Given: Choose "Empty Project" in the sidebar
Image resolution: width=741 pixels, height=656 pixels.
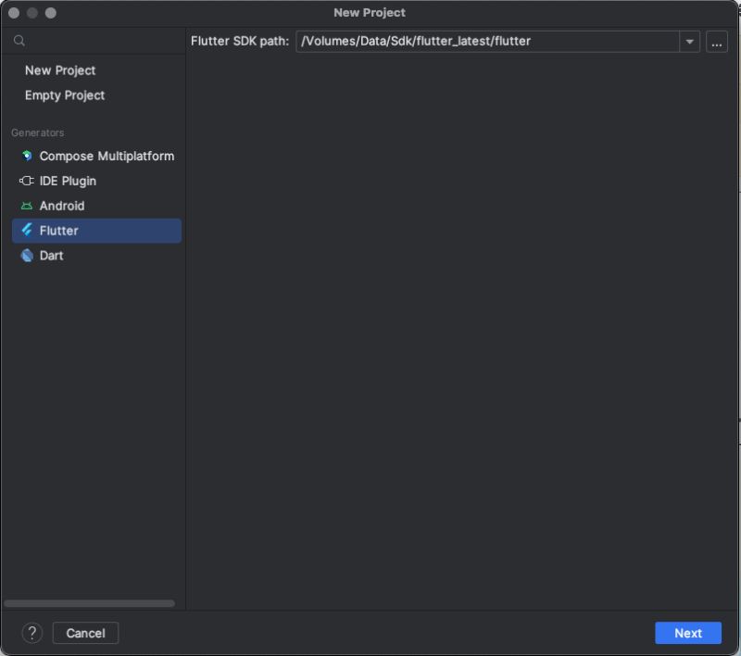Looking at the screenshot, I should click(x=67, y=95).
